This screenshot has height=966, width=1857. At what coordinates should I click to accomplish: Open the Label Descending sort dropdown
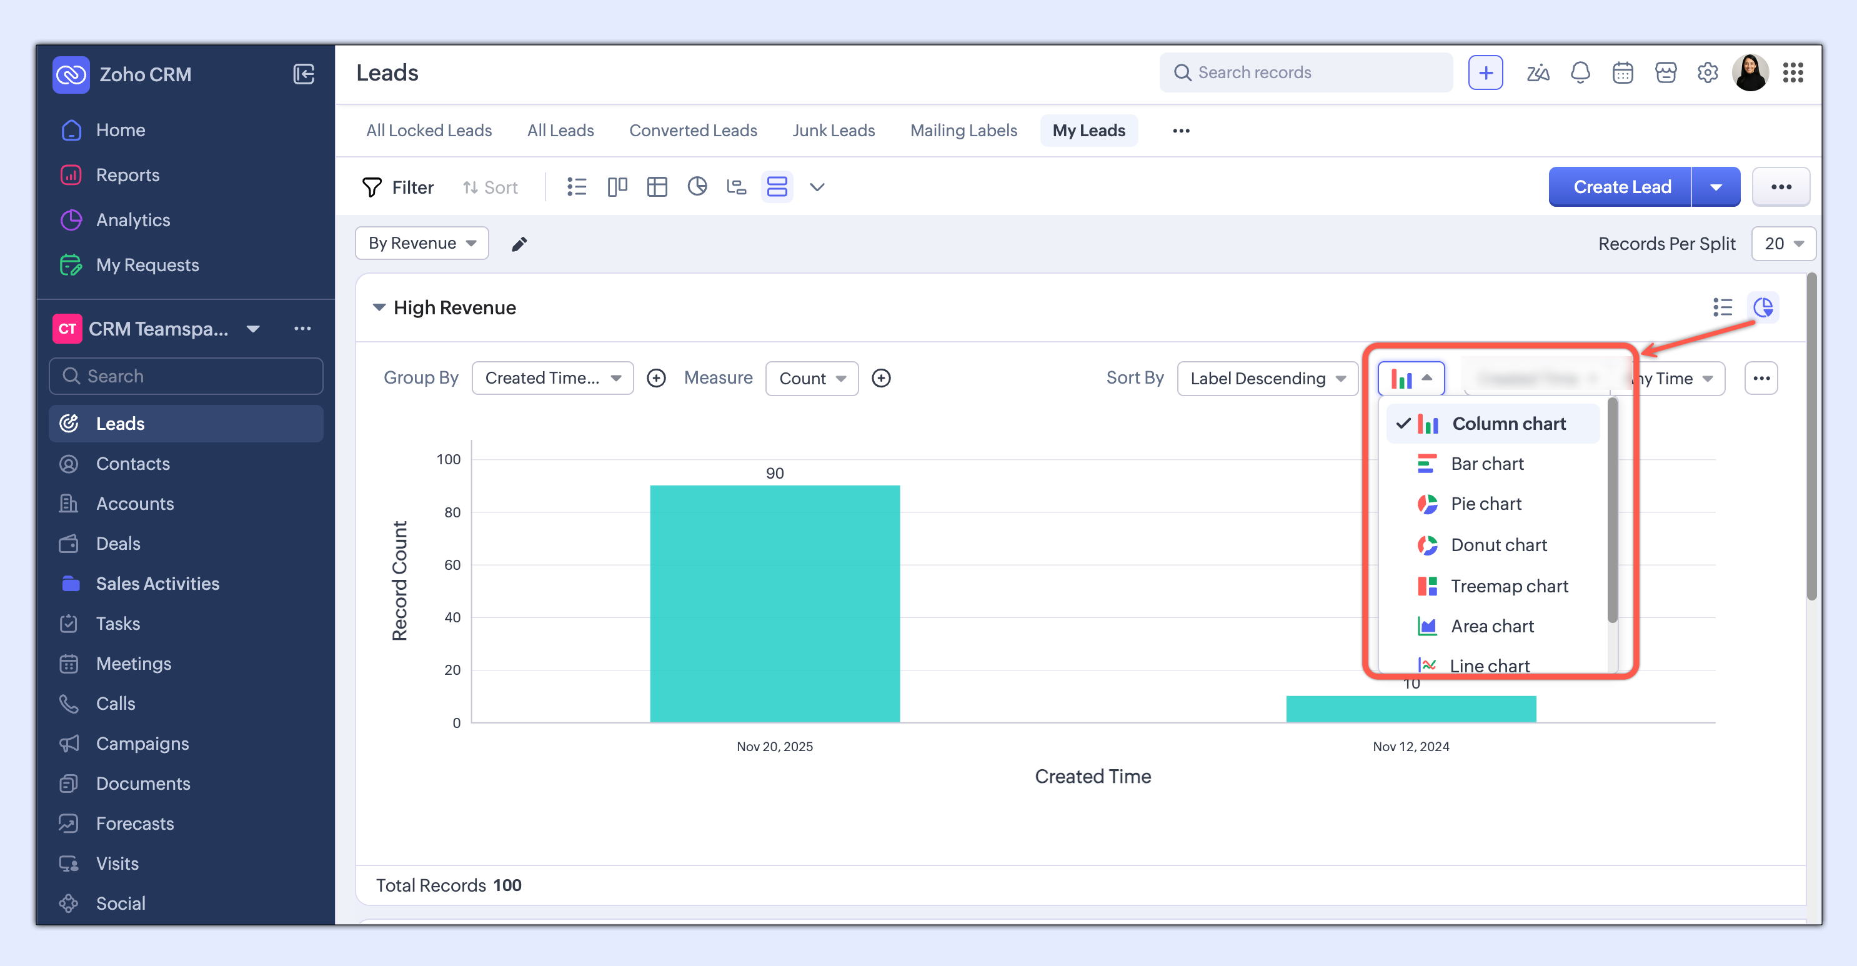click(x=1267, y=379)
